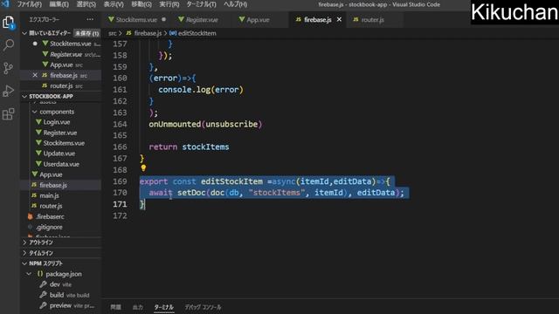Select the Terminal panel tab

163,307
